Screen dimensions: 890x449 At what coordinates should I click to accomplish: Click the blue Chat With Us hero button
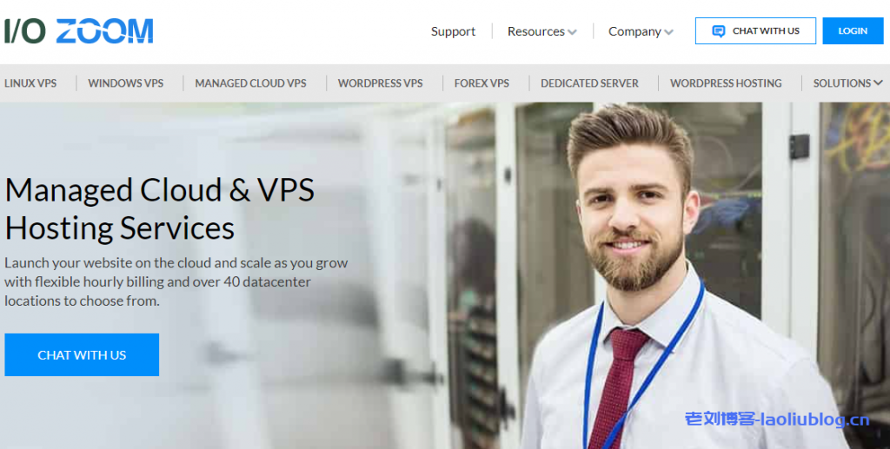click(x=82, y=355)
